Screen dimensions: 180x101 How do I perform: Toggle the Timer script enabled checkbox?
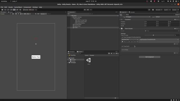(x=124, y=29)
